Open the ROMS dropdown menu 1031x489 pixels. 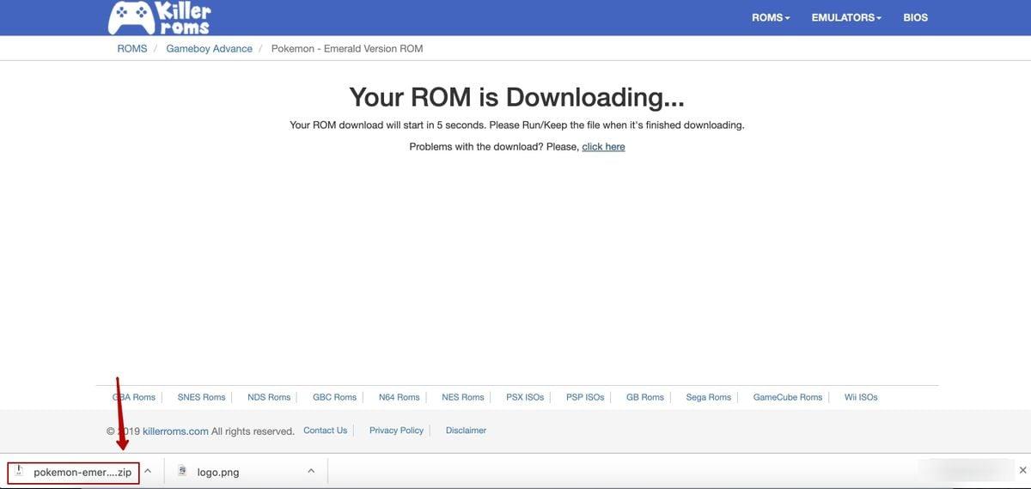pyautogui.click(x=771, y=17)
